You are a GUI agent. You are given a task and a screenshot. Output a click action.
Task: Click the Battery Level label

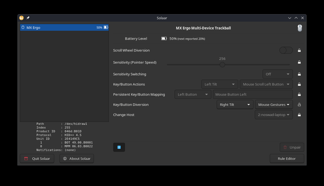click(136, 38)
